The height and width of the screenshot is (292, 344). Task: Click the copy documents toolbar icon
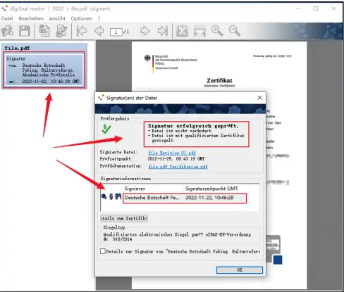tap(44, 31)
